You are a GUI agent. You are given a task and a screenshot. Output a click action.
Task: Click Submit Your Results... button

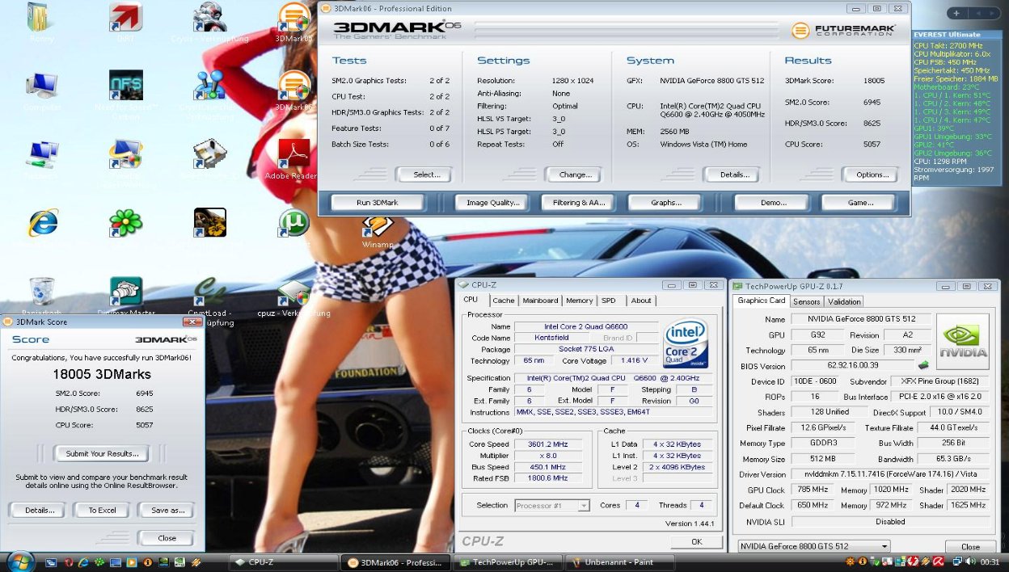click(102, 453)
